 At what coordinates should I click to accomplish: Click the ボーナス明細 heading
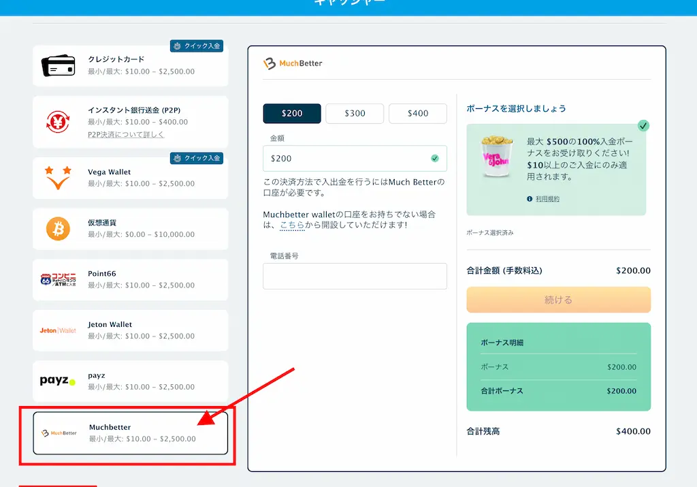502,343
